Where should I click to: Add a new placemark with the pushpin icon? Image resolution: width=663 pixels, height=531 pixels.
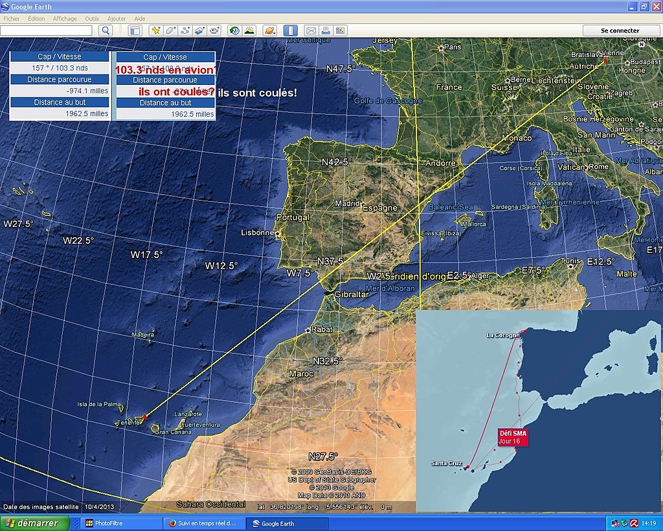pos(155,30)
